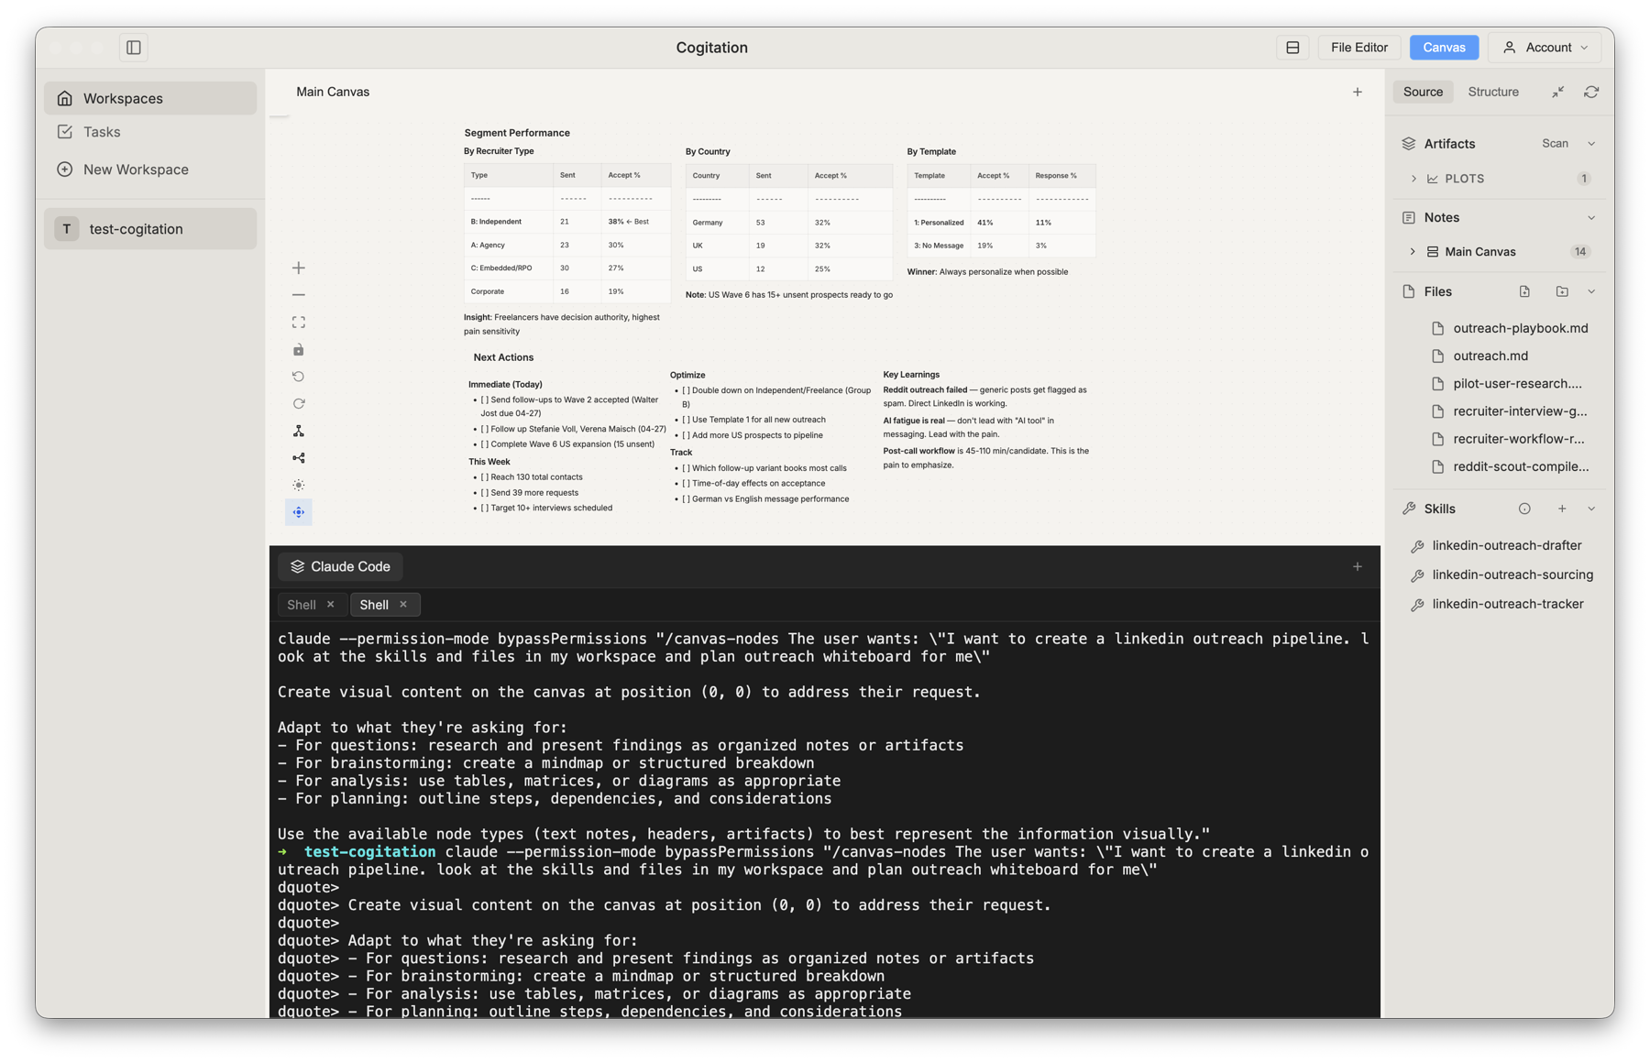
Task: Switch to Canvas view mode
Action: coord(1444,47)
